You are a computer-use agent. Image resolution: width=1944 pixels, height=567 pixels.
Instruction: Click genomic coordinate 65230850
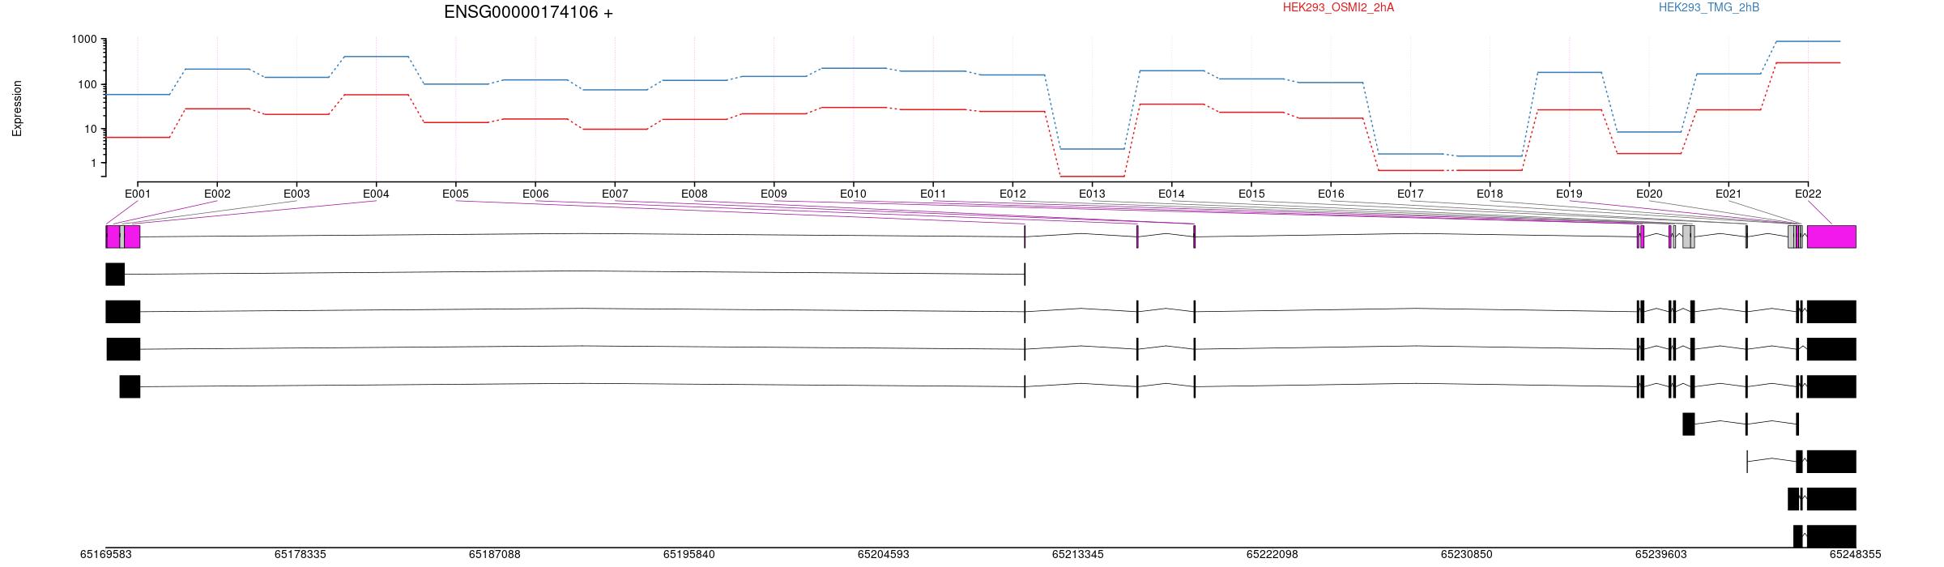[1467, 555]
